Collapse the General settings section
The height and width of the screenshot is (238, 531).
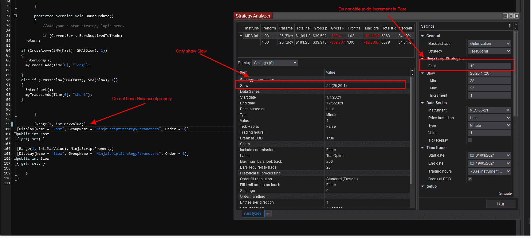[423, 36]
